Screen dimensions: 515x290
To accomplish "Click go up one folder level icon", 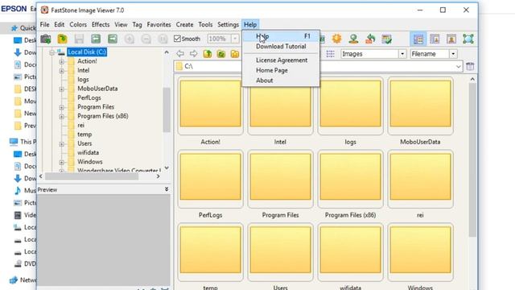I will click(208, 54).
